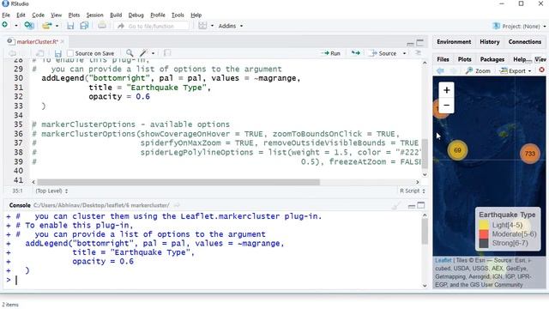Expand the code tools wand dropdown arrow

click(x=153, y=53)
